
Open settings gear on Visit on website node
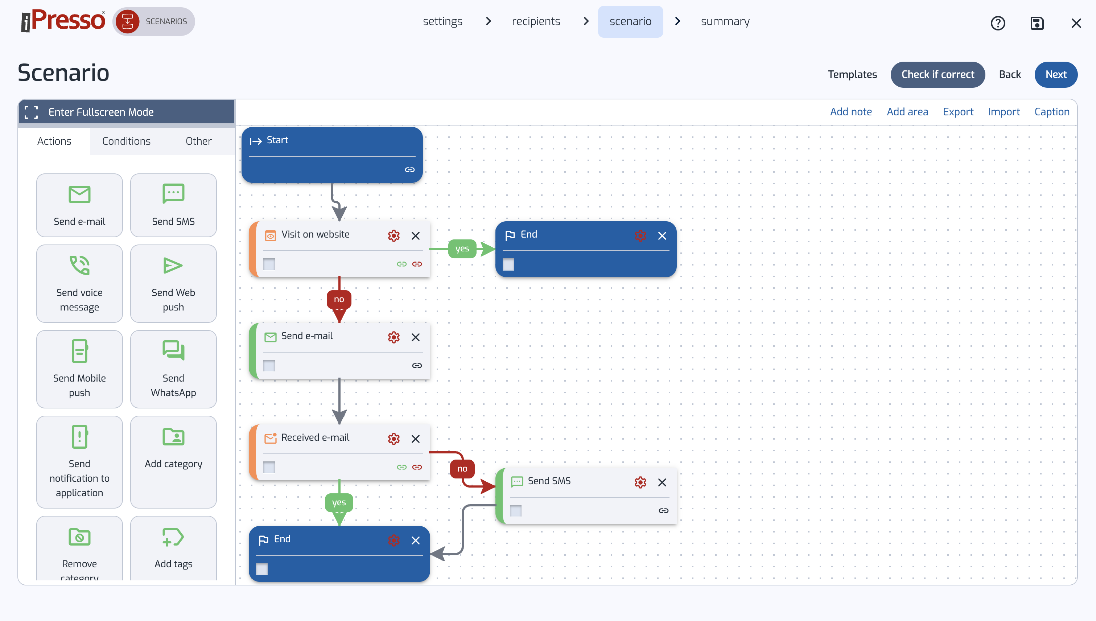pos(393,235)
